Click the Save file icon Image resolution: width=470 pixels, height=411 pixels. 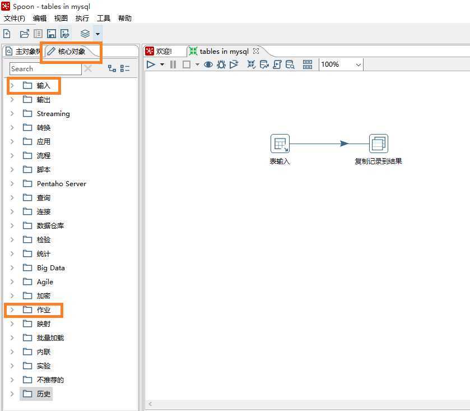click(52, 34)
